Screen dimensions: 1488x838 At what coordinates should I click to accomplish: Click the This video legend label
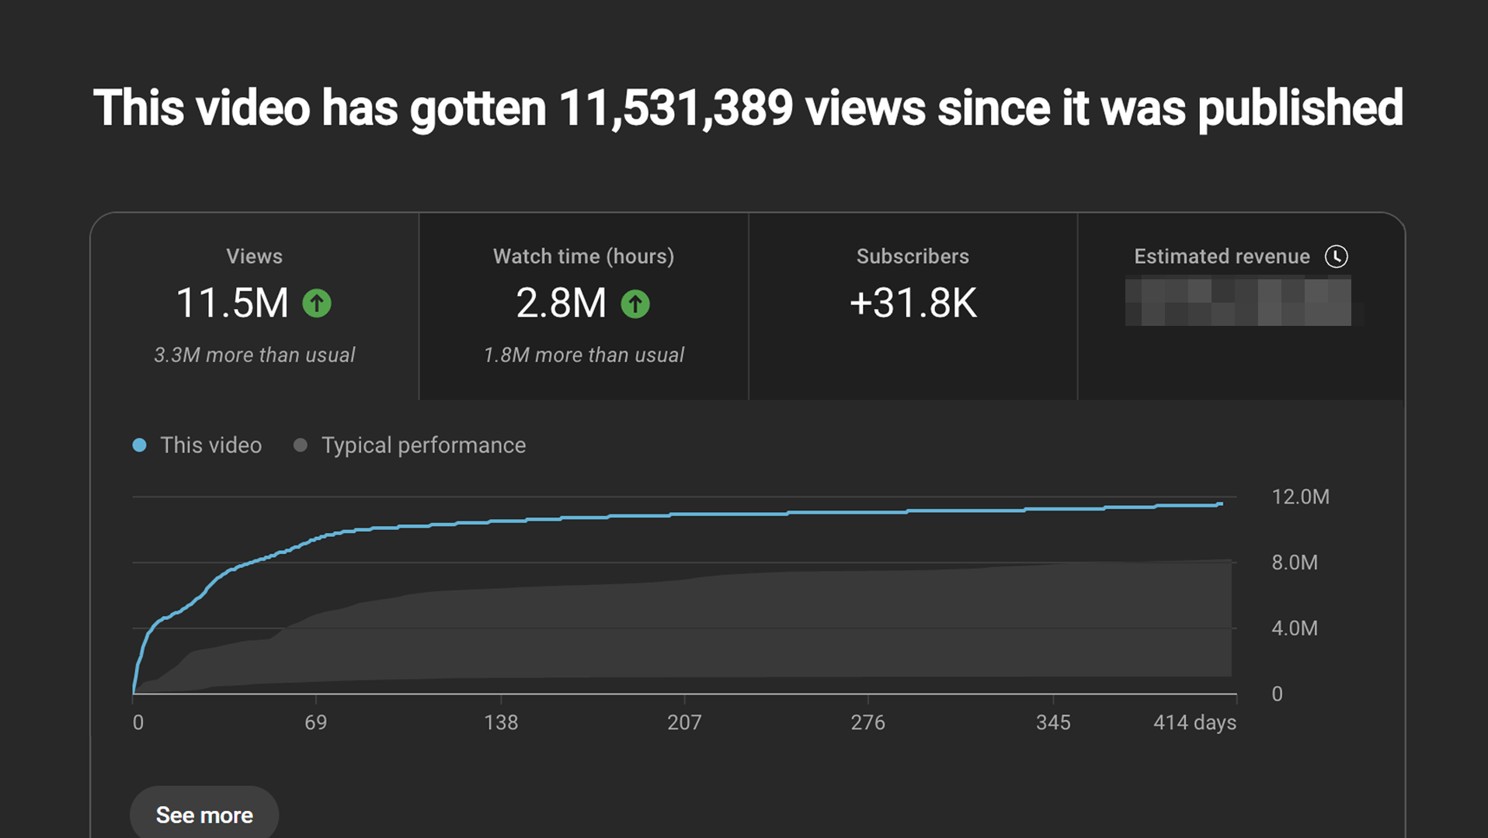pyautogui.click(x=211, y=445)
